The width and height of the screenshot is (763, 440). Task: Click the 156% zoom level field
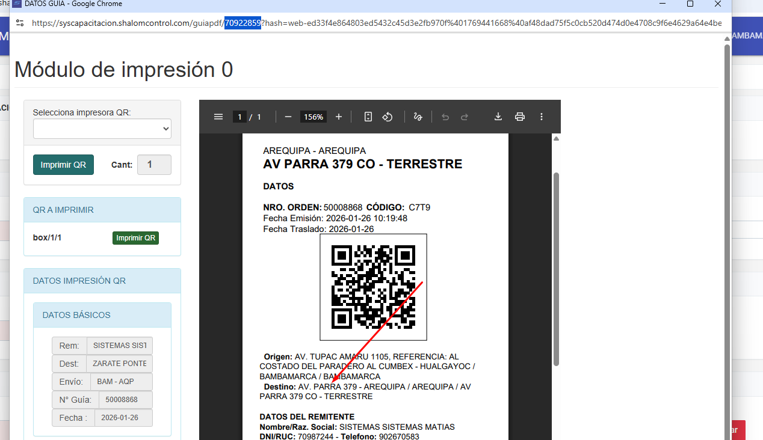point(313,117)
